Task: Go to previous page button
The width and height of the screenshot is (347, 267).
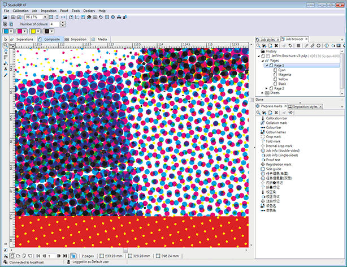Action: 44,256
